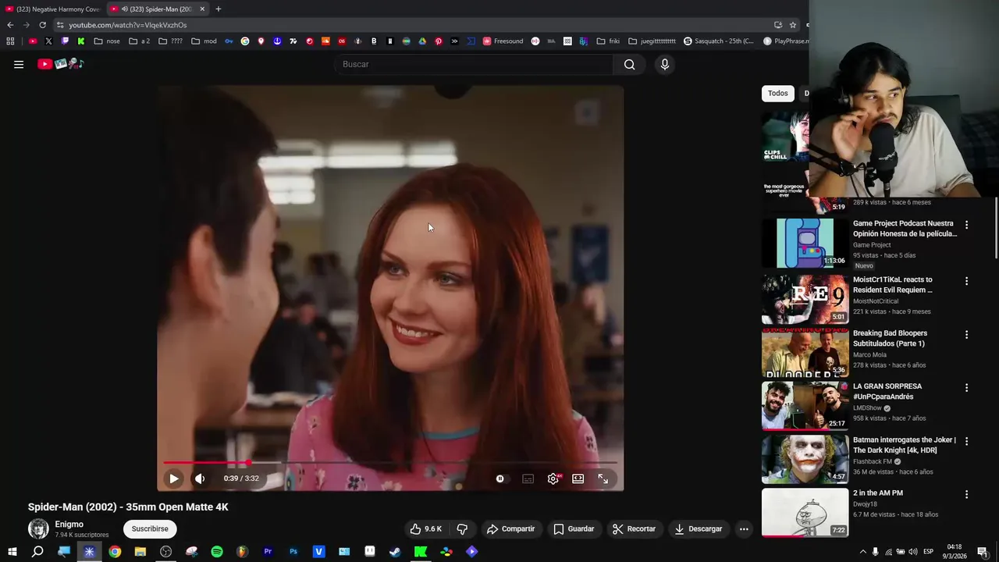Image resolution: width=999 pixels, height=562 pixels.
Task: Toggle the autoplay switch in player
Action: [500, 478]
